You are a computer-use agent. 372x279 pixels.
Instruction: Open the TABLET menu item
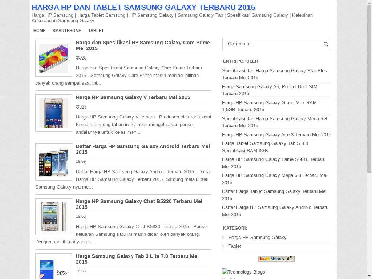tap(96, 31)
